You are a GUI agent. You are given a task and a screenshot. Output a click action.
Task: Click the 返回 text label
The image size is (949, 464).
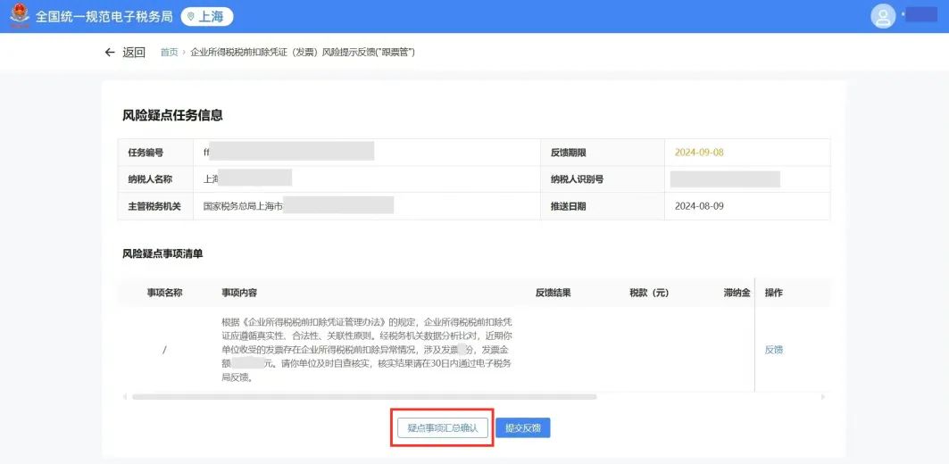coord(134,53)
